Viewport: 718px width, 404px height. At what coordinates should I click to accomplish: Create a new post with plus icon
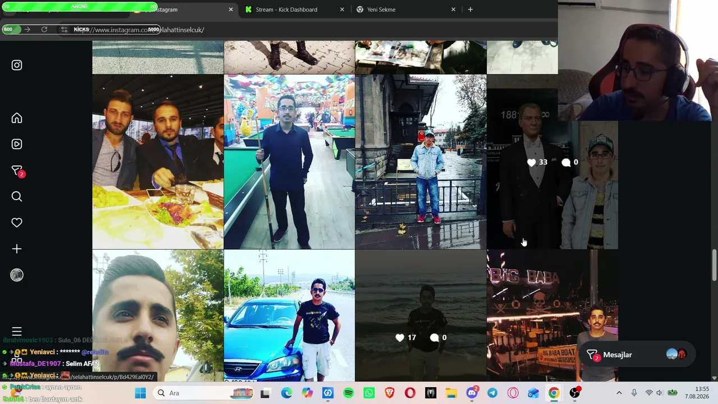17,249
